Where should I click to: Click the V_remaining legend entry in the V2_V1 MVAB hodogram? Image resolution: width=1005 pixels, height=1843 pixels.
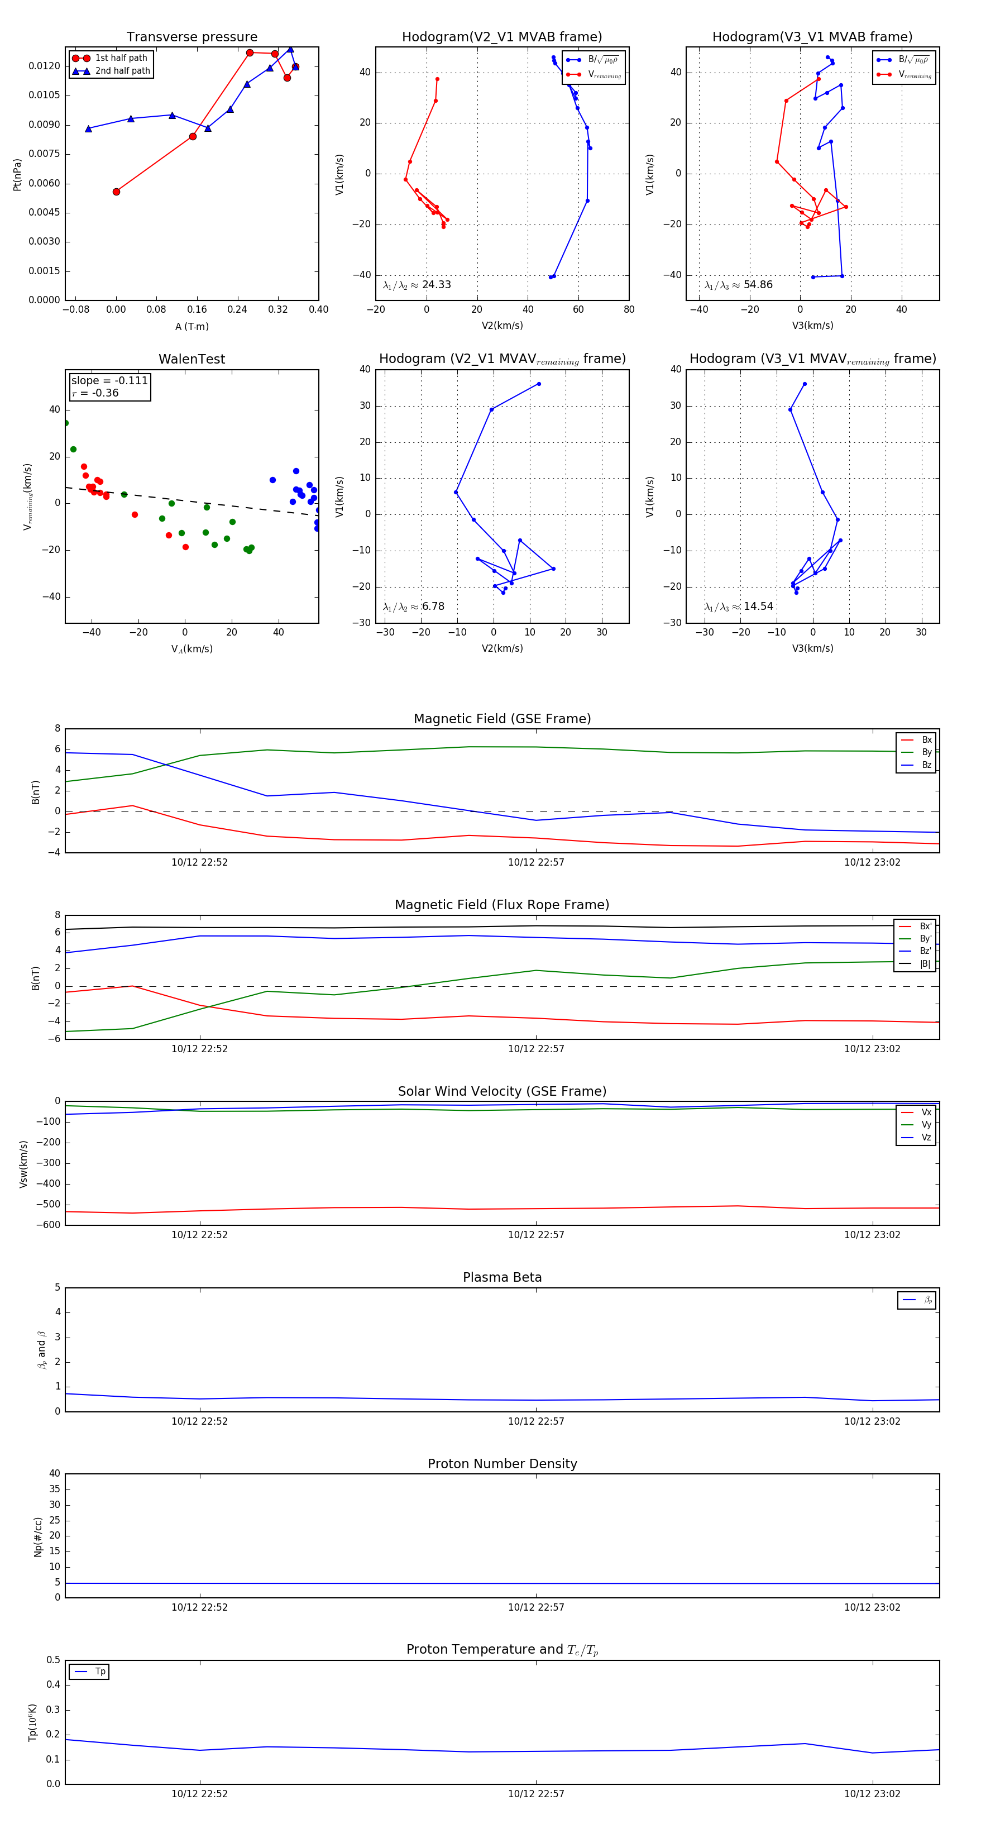coord(594,74)
